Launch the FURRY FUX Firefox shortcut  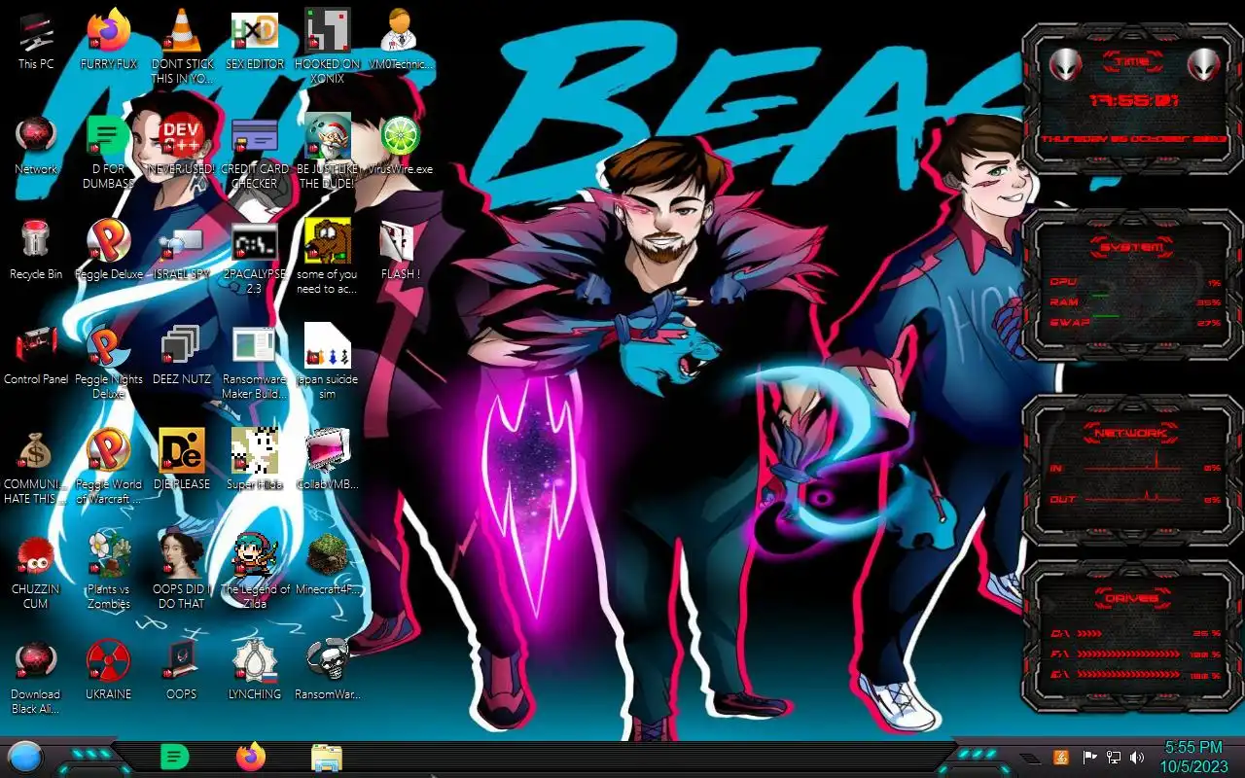click(109, 41)
